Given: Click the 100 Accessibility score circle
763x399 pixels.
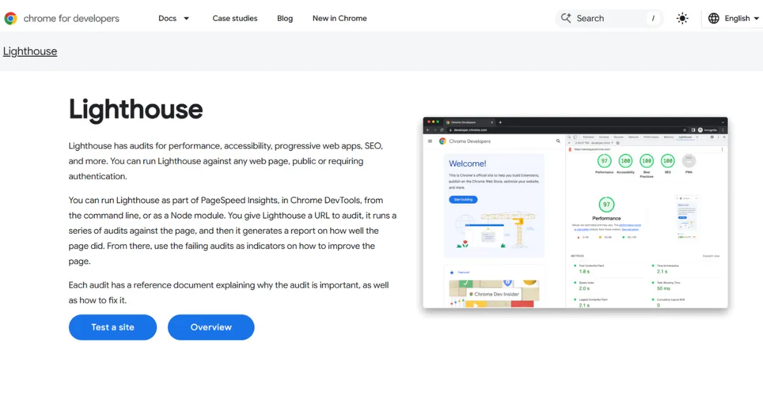Looking at the screenshot, I should 625,161.
